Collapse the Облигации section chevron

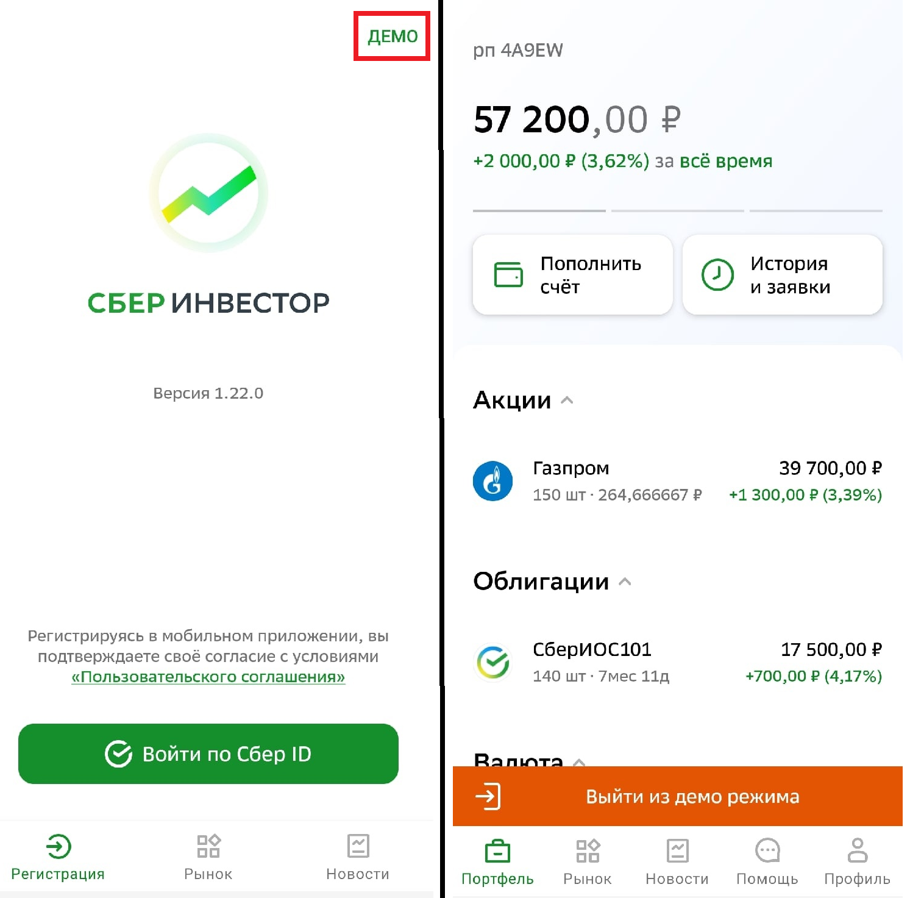[625, 582]
